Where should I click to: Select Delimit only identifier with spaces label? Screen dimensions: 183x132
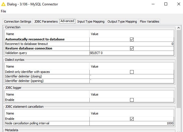pyautogui.click(x=27, y=72)
